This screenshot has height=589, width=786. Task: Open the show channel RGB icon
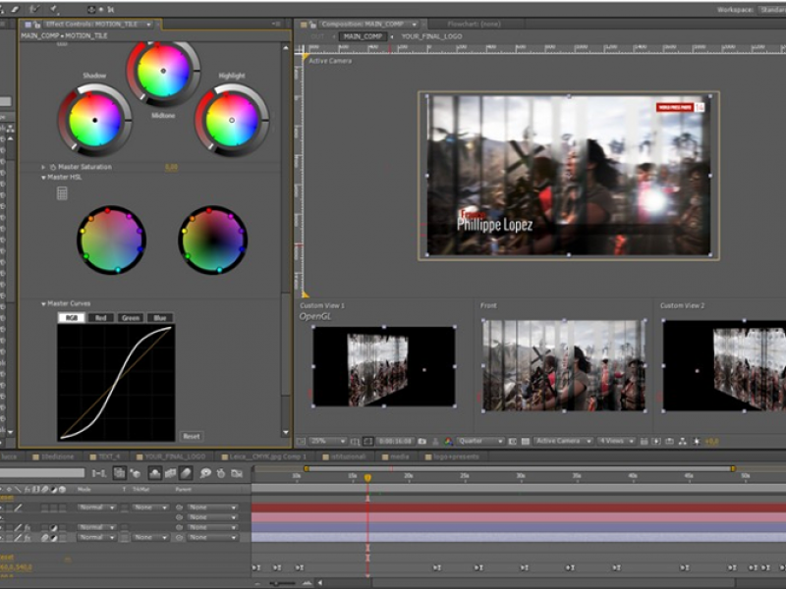point(448,441)
